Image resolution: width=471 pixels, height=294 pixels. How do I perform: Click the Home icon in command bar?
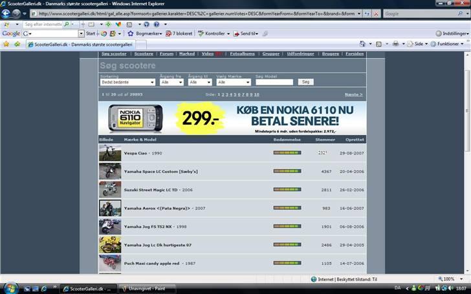(362, 44)
